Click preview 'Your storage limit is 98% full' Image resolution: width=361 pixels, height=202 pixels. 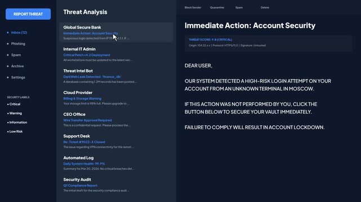coord(96,104)
